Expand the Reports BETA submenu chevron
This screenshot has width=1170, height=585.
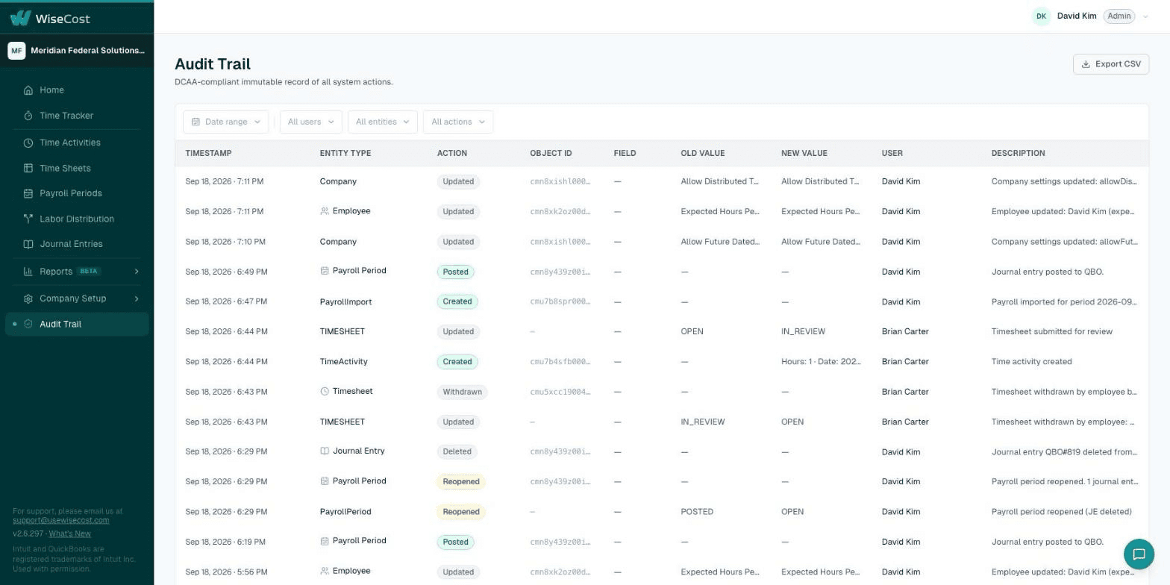coord(137,272)
